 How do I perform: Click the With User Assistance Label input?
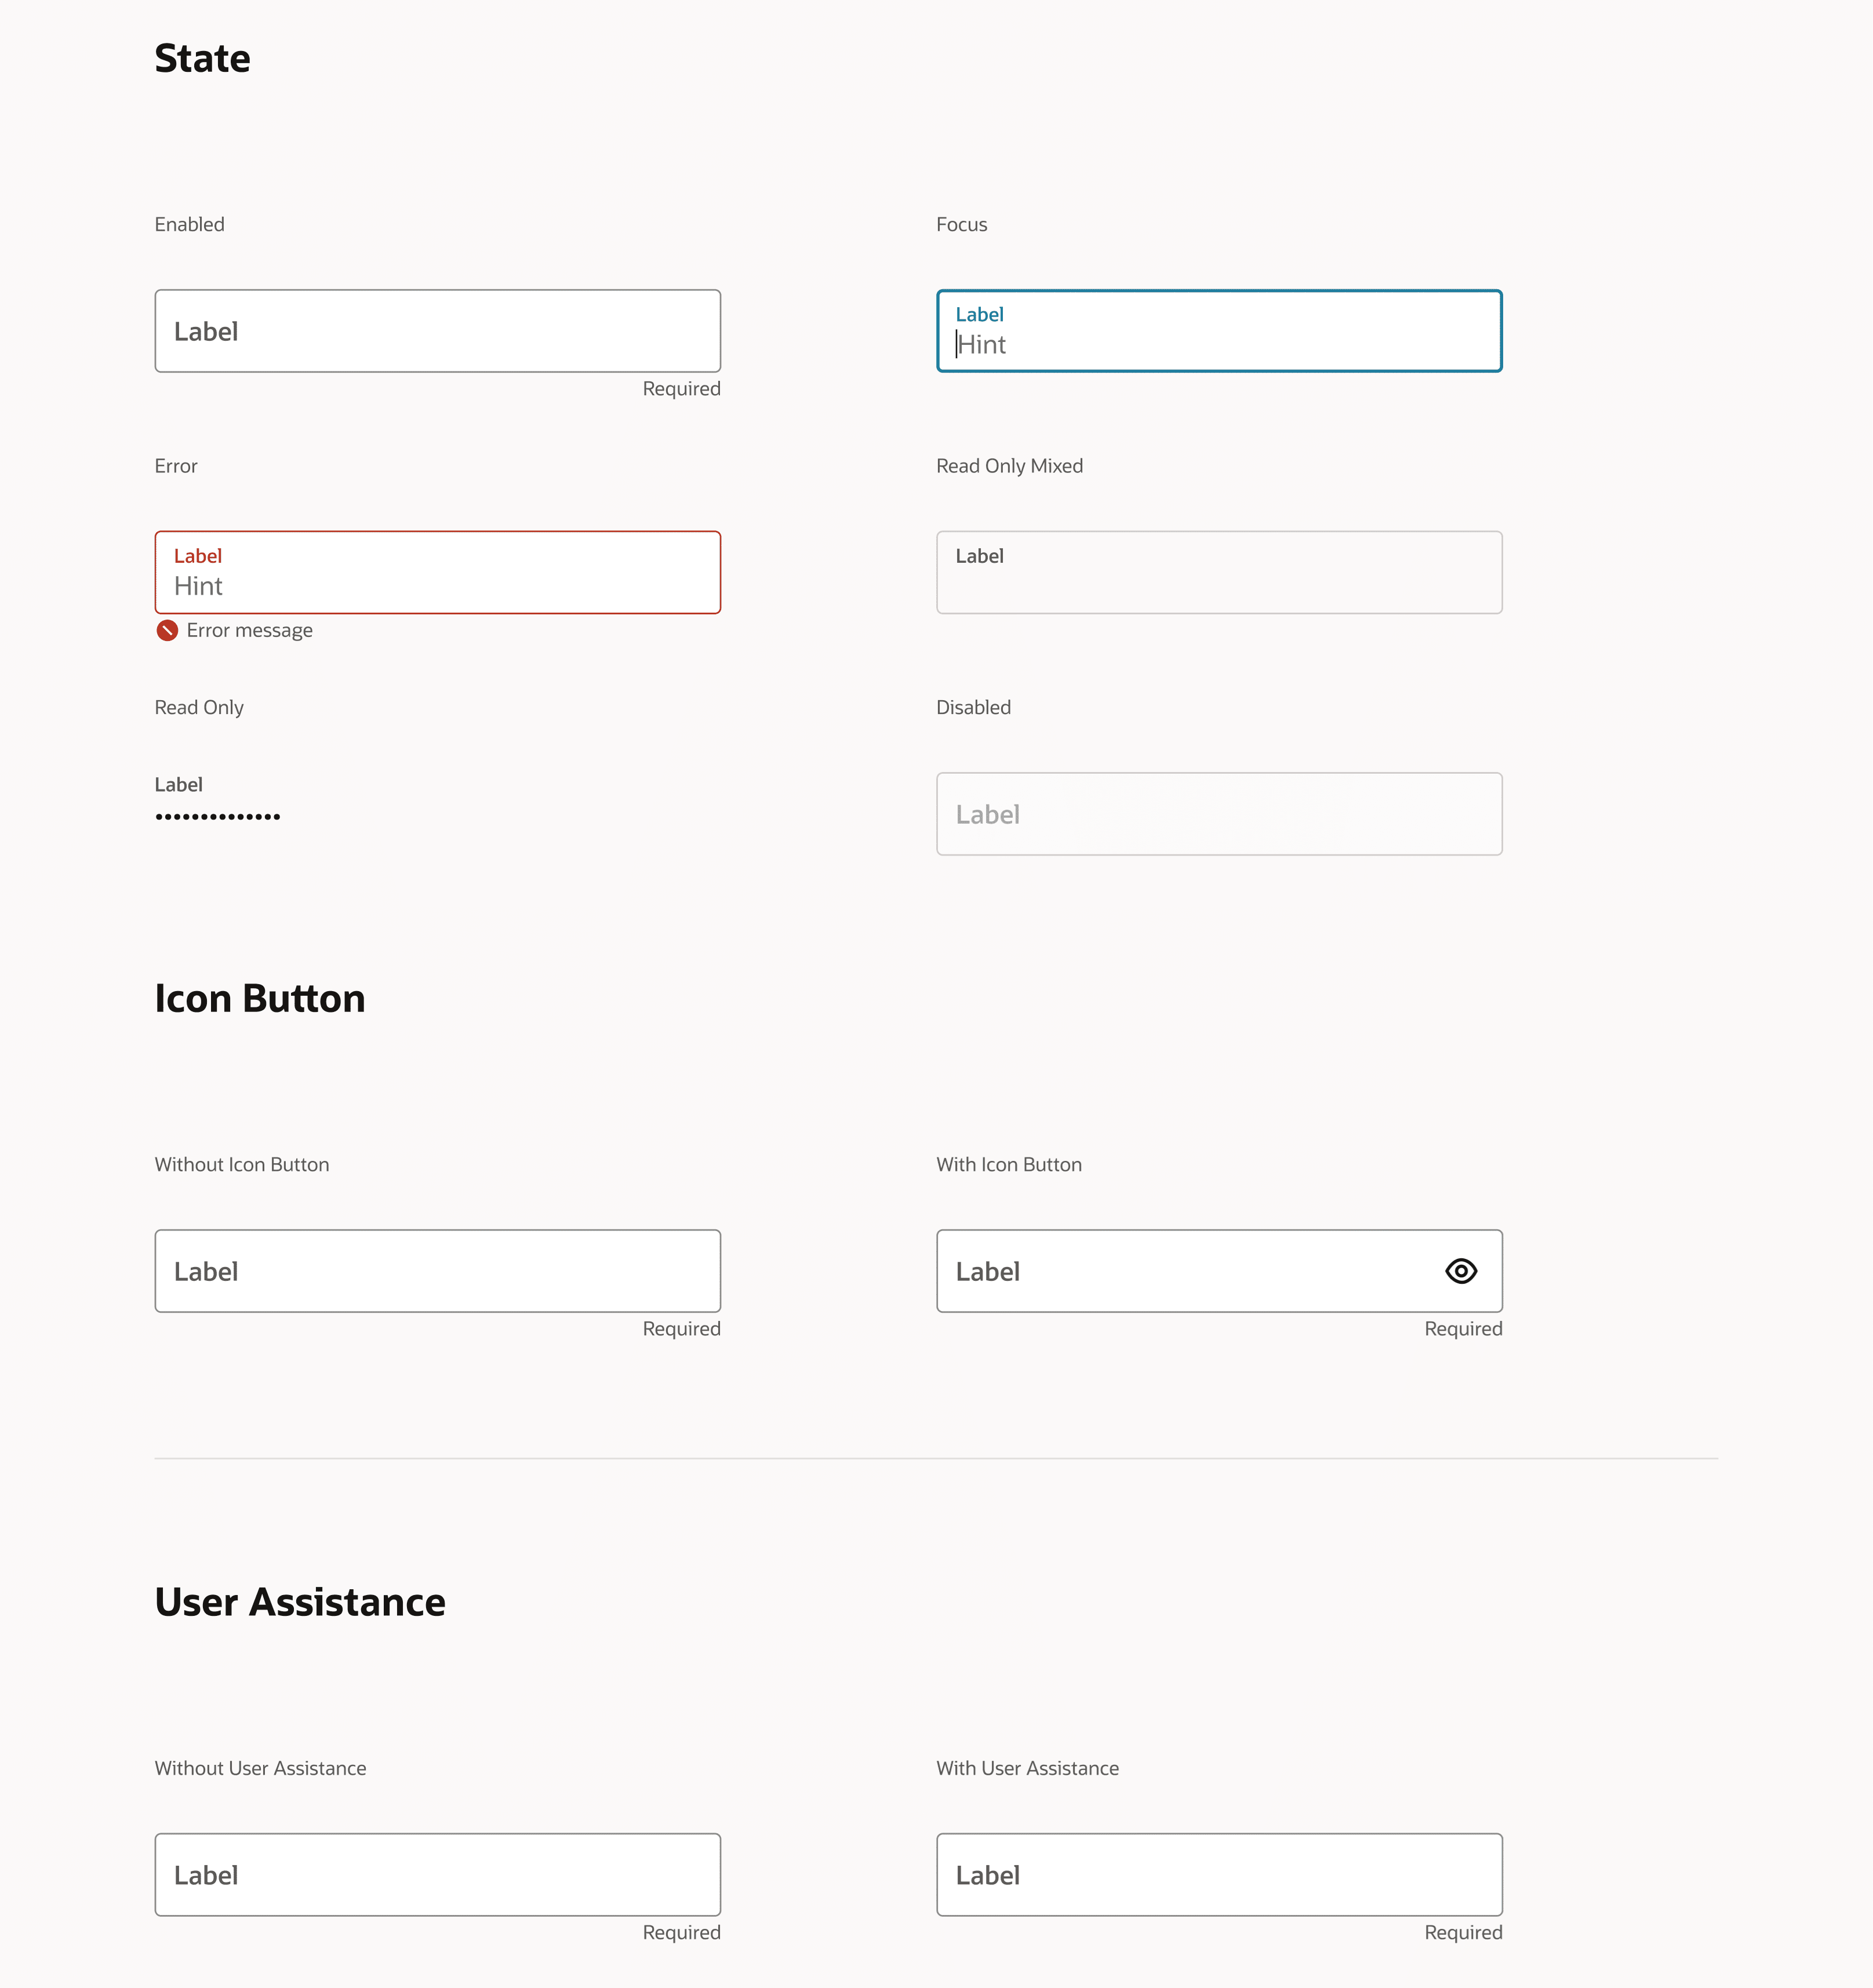1218,1875
